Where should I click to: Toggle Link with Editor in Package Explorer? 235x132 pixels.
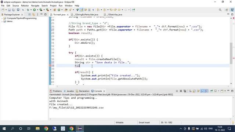pyautogui.click(x=33, y=15)
